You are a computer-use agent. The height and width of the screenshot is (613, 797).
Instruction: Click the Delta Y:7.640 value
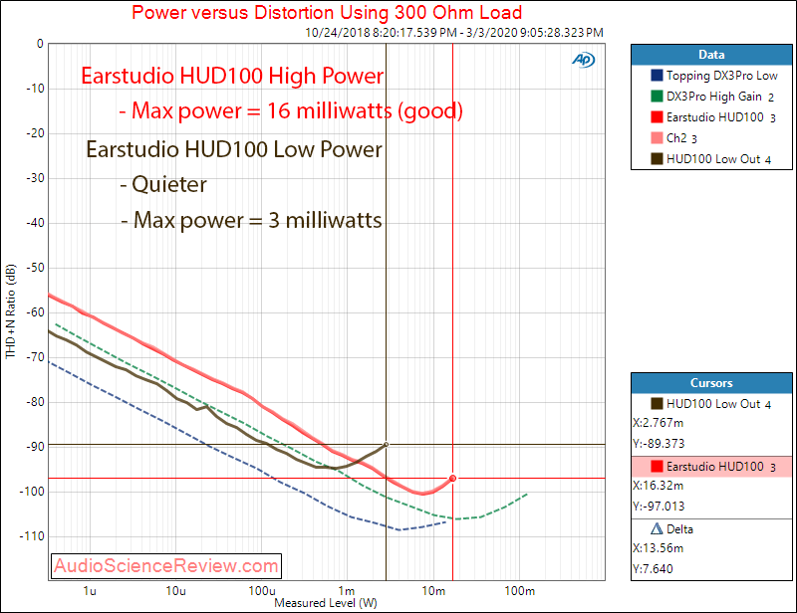pos(654,569)
